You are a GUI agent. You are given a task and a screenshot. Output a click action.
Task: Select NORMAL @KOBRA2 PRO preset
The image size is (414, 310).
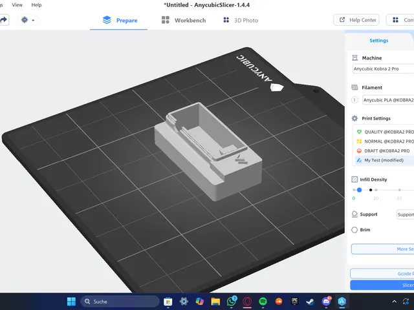coord(385,141)
